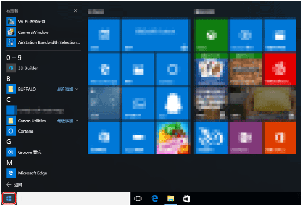Open the orange tile in bottom row
The width and height of the screenshot is (301, 205).
tap(280, 138)
